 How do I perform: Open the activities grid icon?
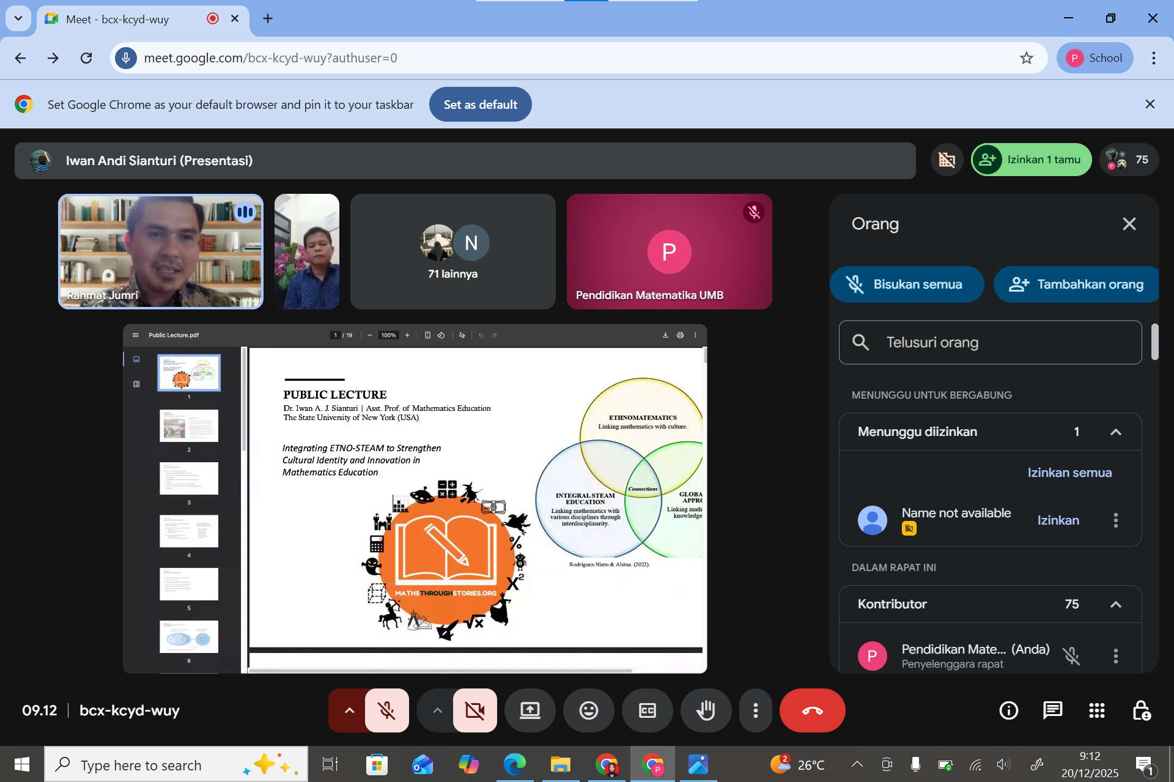click(1096, 710)
